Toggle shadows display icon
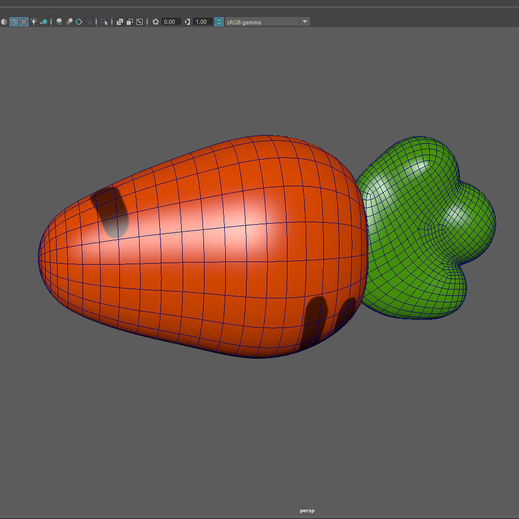The image size is (519, 519). [44, 22]
